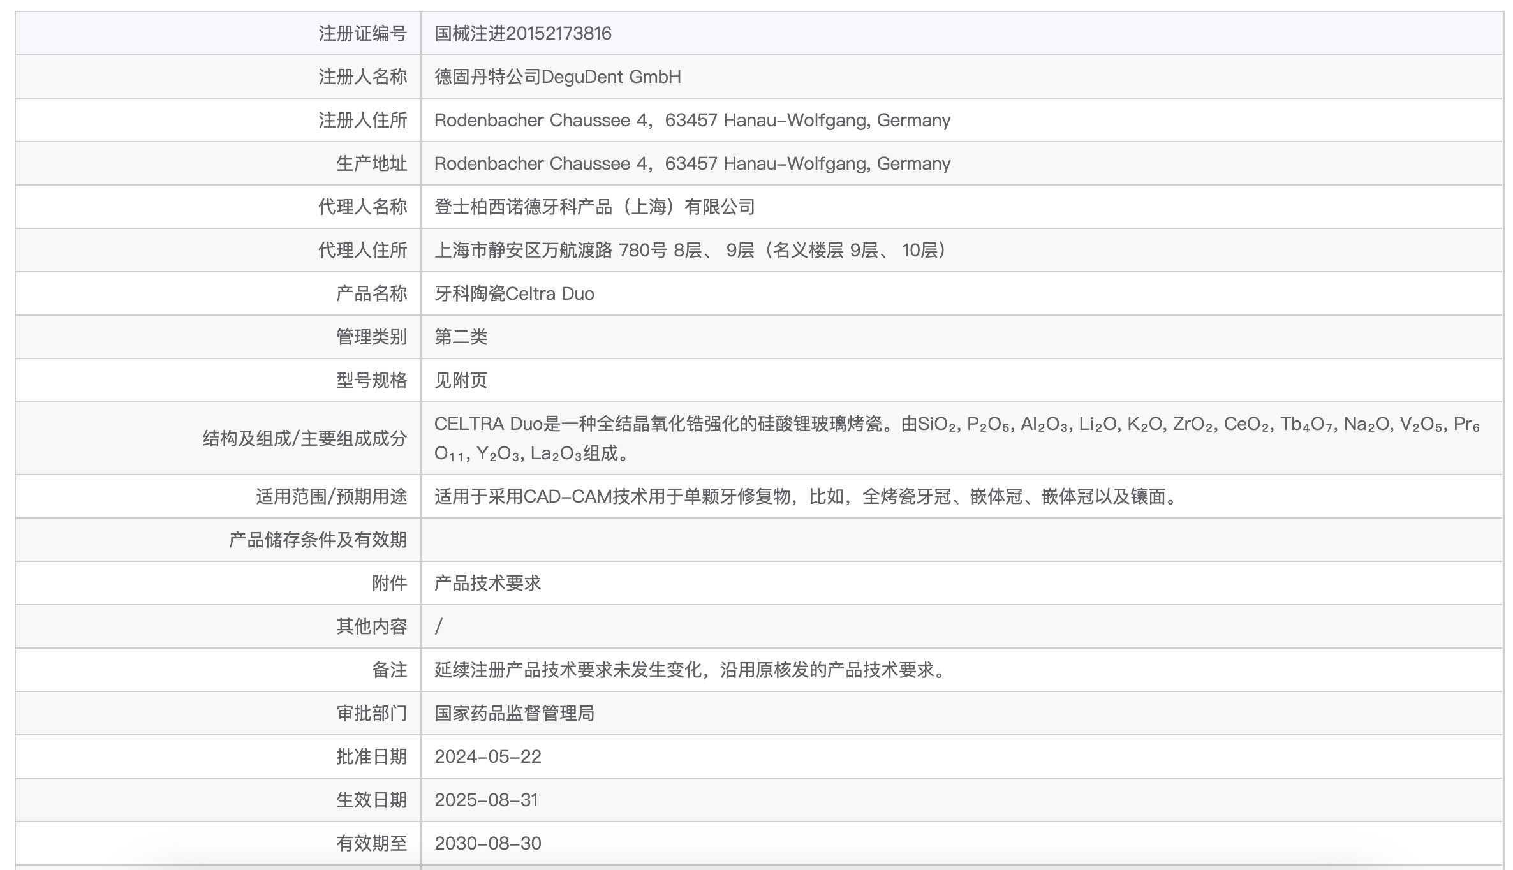Click 见附页 in the 型号规格 row
The image size is (1513, 870).
[461, 380]
